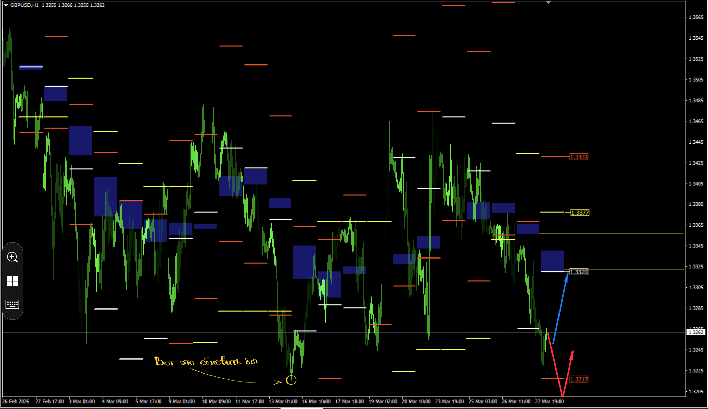708x409 pixels.
Task: Click the 26 Feb 2026 date label
Action: click(x=16, y=401)
